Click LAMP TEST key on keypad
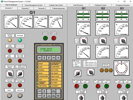This screenshot has height=100, width=133. pos(58,96)
